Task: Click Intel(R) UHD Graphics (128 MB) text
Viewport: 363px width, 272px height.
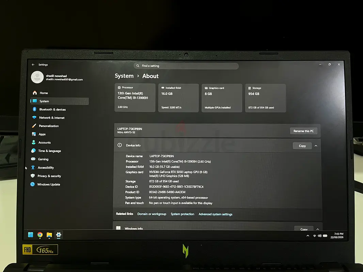Action: pos(169,176)
